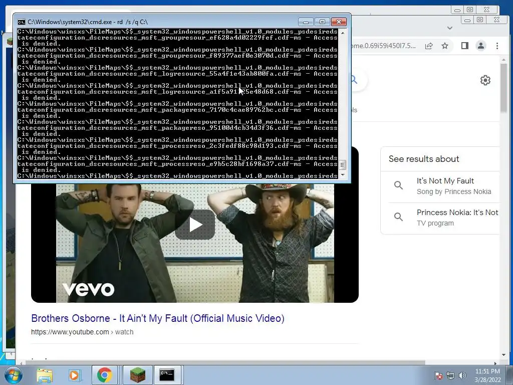The height and width of the screenshot is (385, 513).
Task: Maximize the cmd.exe window
Action: point(322,22)
